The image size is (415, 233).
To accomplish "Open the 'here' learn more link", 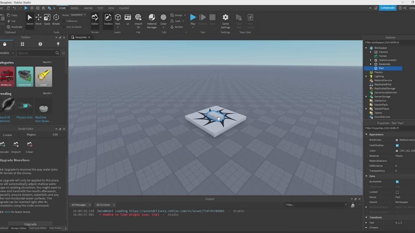I will pos(7,212).
